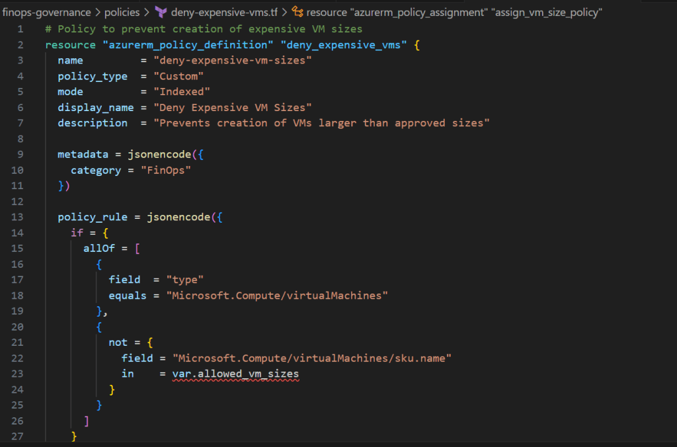Screen dimensions: 677x447
Task: Click line number 2 in gutter
Action: coord(20,45)
